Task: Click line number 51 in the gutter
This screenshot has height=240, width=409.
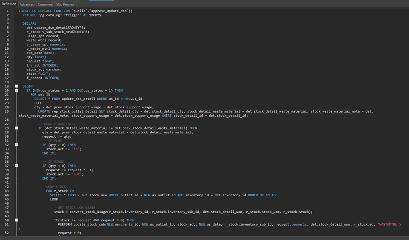Action: pyautogui.click(x=6, y=224)
